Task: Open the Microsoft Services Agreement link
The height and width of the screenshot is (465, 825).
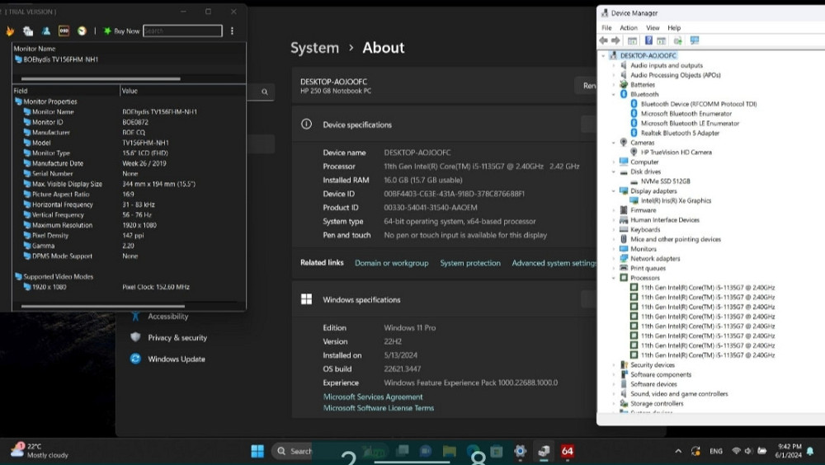Action: pyautogui.click(x=373, y=397)
